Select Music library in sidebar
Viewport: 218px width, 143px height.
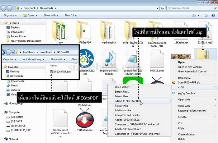click(12, 85)
